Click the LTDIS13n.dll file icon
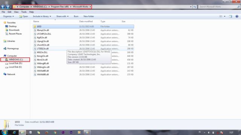This screenshot has width=241, height=135. (35, 49)
